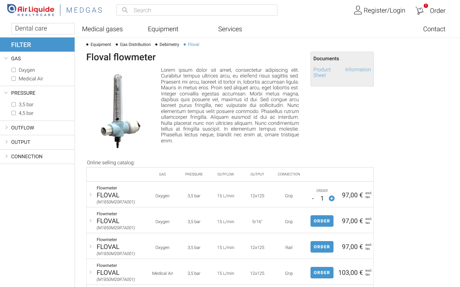
Task: Click the 9/16" output cell
Action: 257,222
